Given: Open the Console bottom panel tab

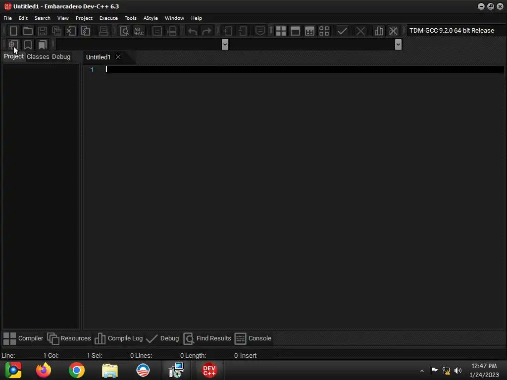Looking at the screenshot, I should (253, 338).
